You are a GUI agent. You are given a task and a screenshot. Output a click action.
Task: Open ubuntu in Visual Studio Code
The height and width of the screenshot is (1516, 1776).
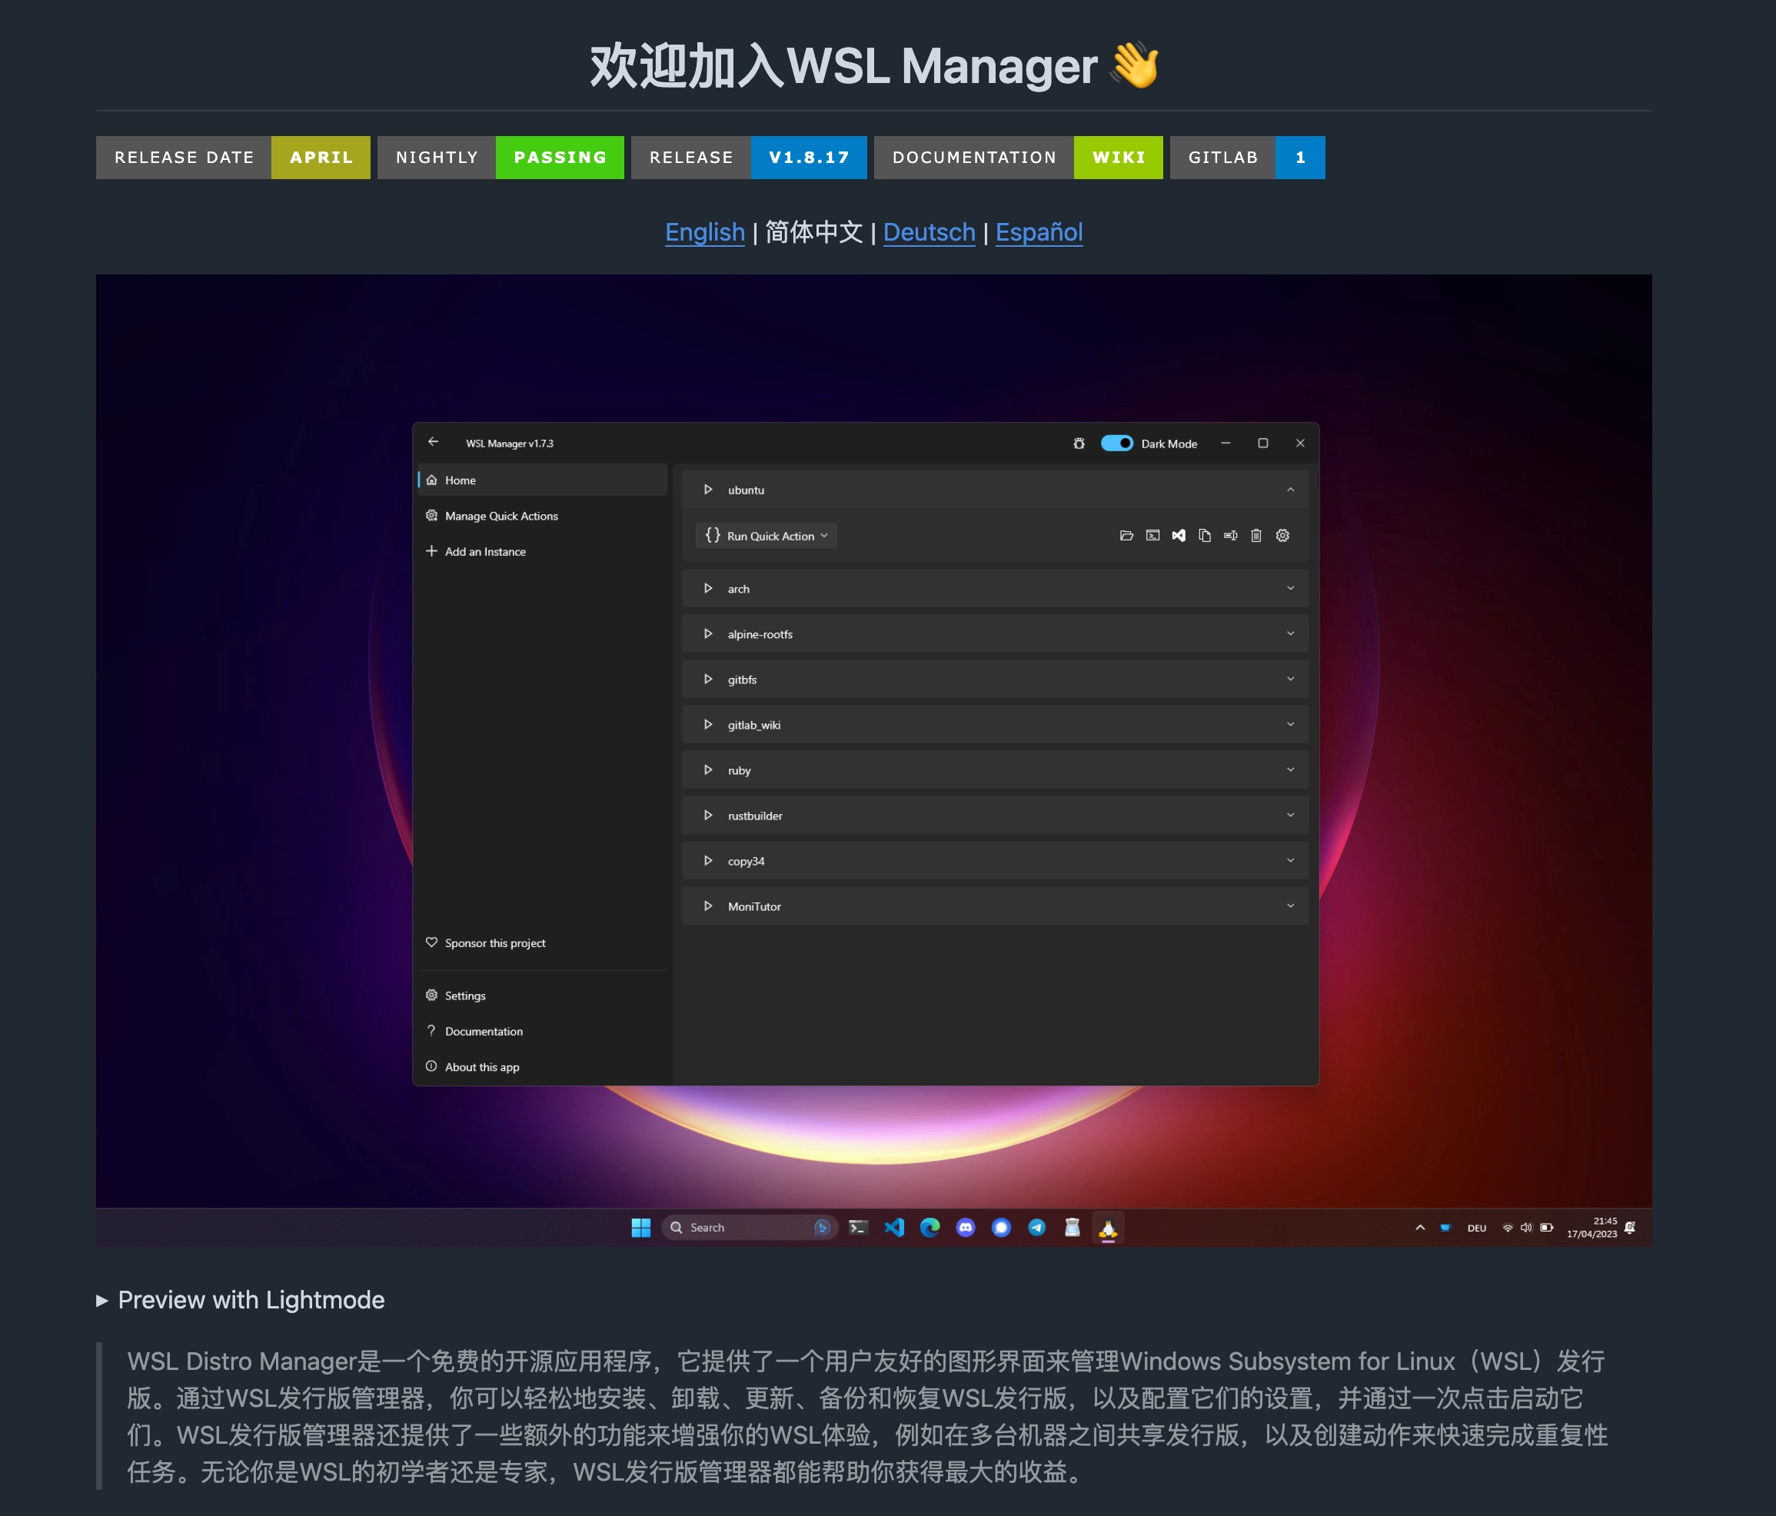pyautogui.click(x=1179, y=536)
